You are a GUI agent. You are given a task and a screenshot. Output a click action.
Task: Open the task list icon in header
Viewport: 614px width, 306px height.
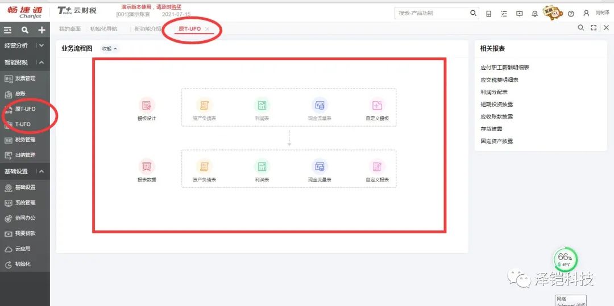pos(504,14)
